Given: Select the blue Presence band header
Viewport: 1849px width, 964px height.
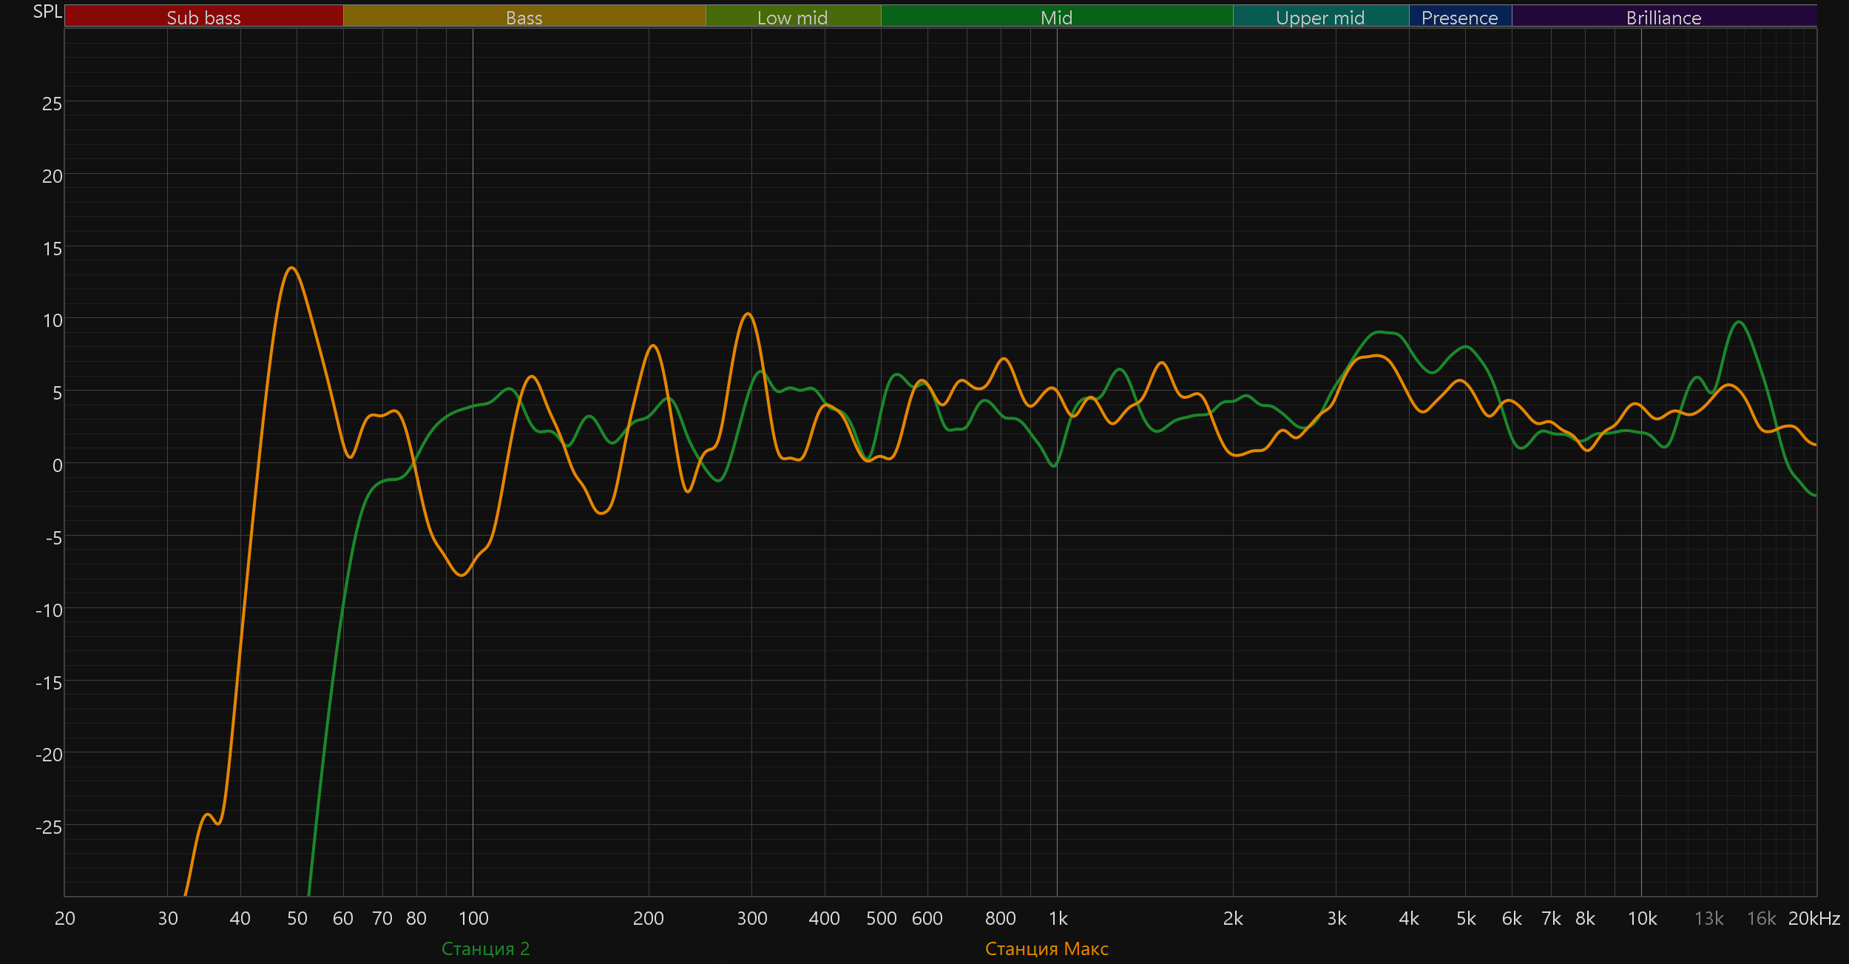Looking at the screenshot, I should tap(1459, 17).
